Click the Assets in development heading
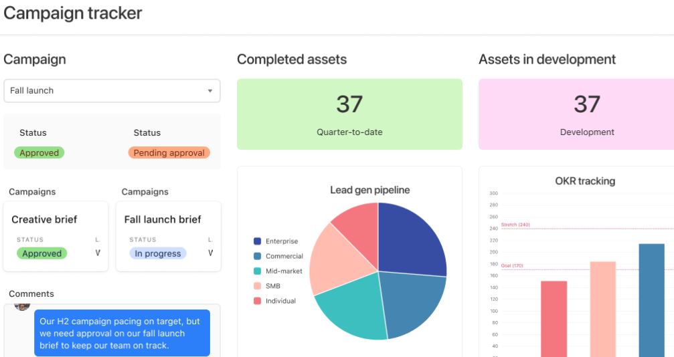This screenshot has width=674, height=357. [x=547, y=59]
